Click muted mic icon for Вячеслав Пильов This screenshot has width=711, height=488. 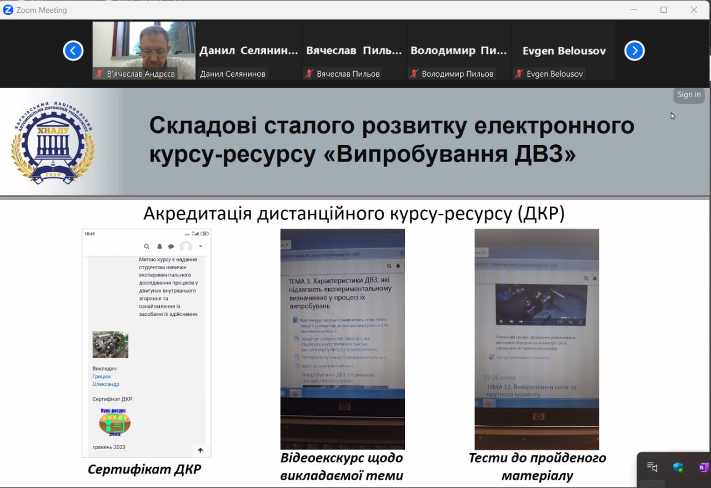tap(309, 74)
